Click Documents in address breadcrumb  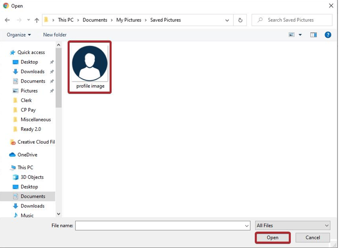point(95,20)
